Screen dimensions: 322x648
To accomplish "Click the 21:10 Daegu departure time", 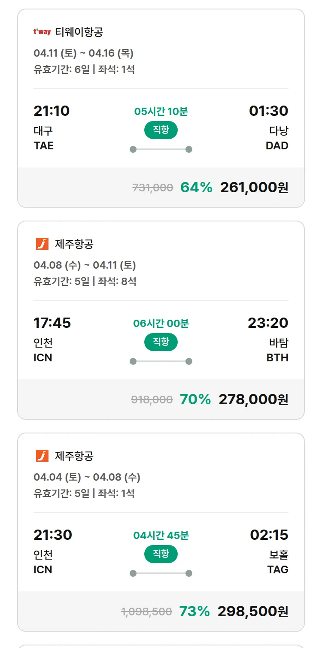I will pos(52,111).
